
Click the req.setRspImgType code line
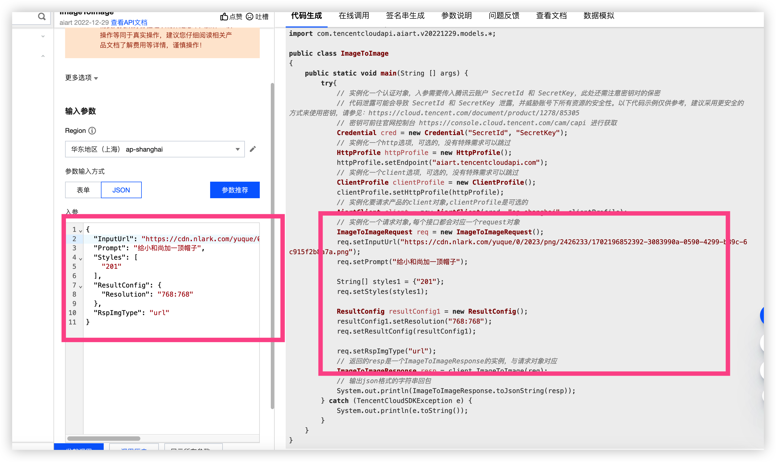[x=386, y=351]
